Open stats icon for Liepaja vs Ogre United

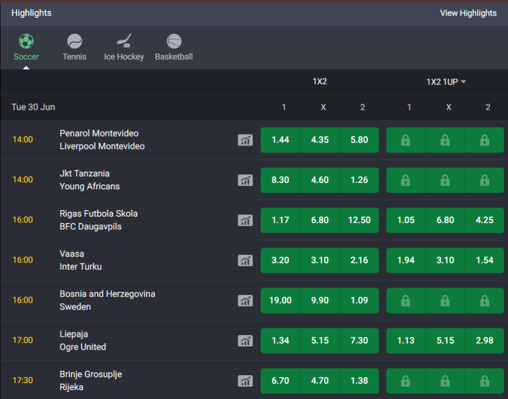[245, 341]
